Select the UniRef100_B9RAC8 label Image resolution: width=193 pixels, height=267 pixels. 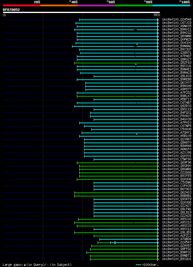(177, 73)
